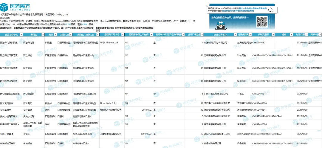This screenshot has width=322, height=148.
Task: Click the QR code image
Action: coord(262,22)
